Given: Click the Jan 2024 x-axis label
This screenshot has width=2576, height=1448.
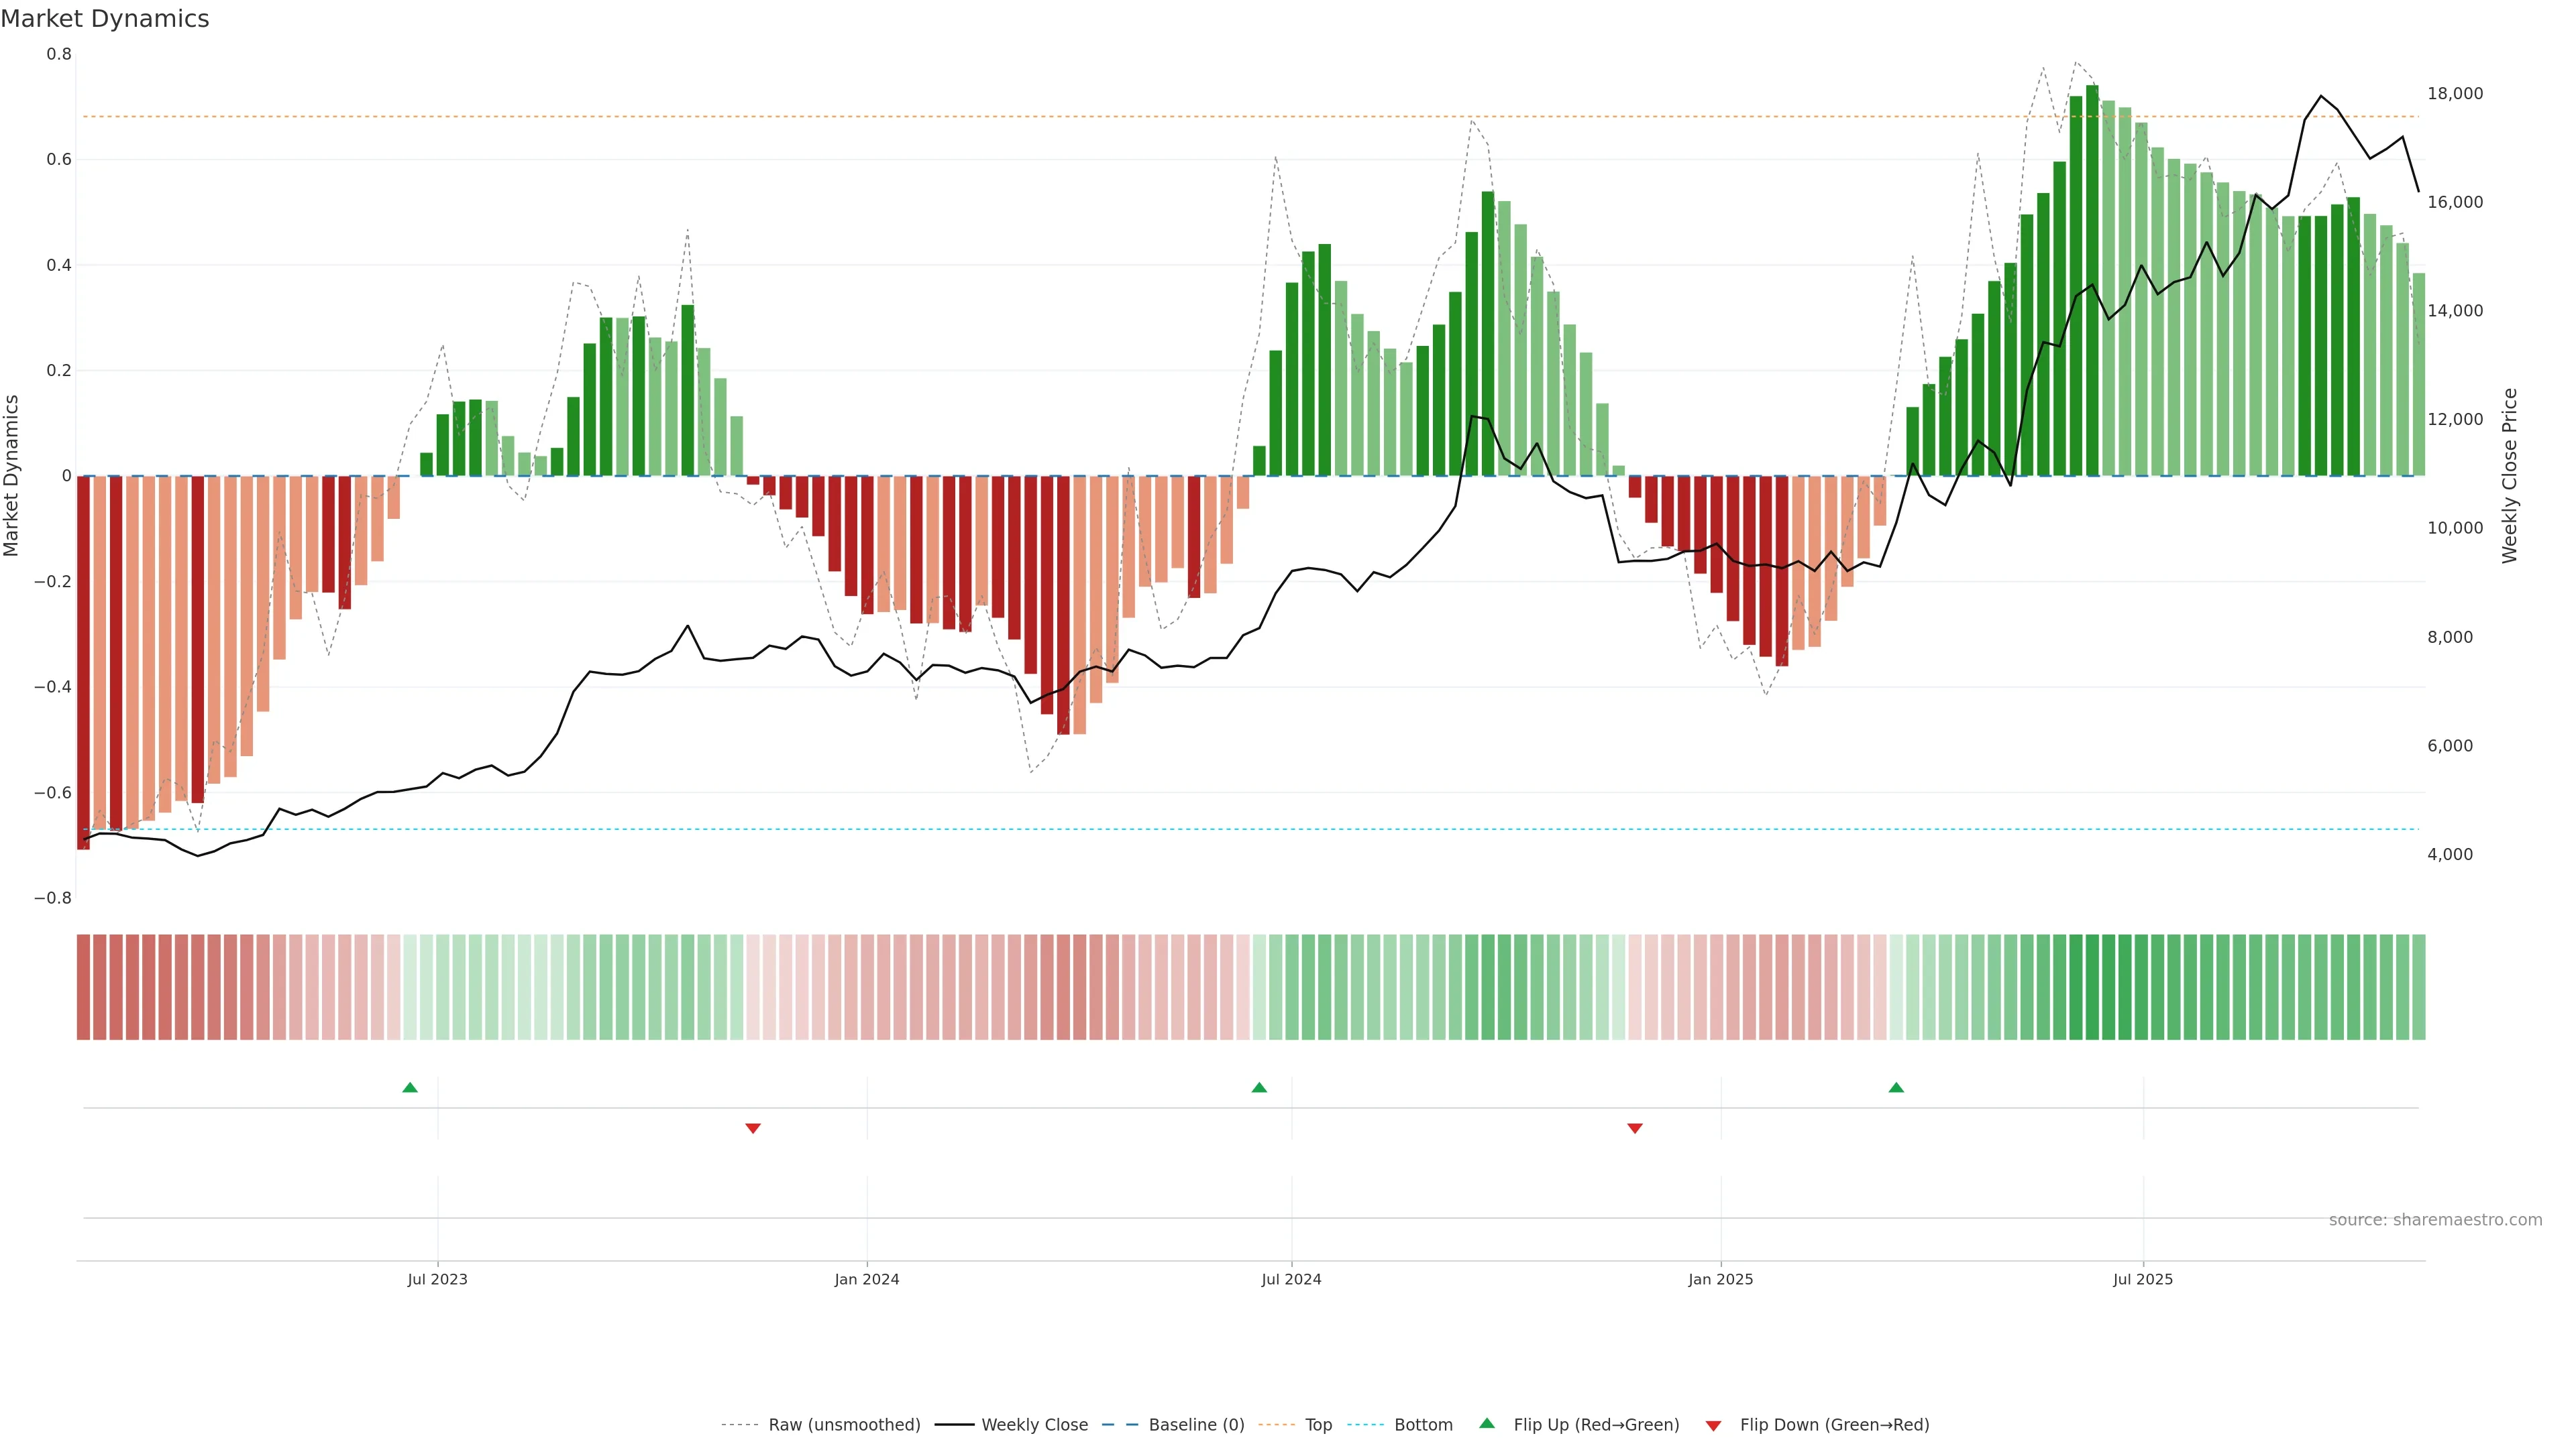Looking at the screenshot, I should (x=867, y=1279).
